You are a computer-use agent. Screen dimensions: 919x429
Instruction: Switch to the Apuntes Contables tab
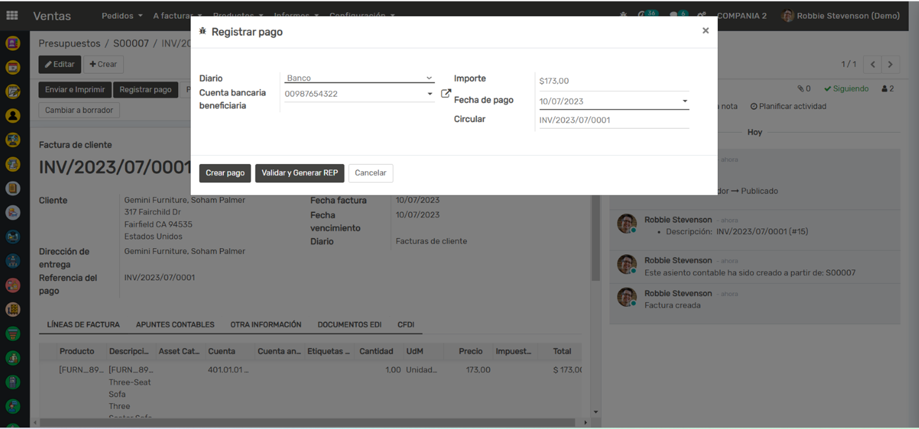click(175, 325)
